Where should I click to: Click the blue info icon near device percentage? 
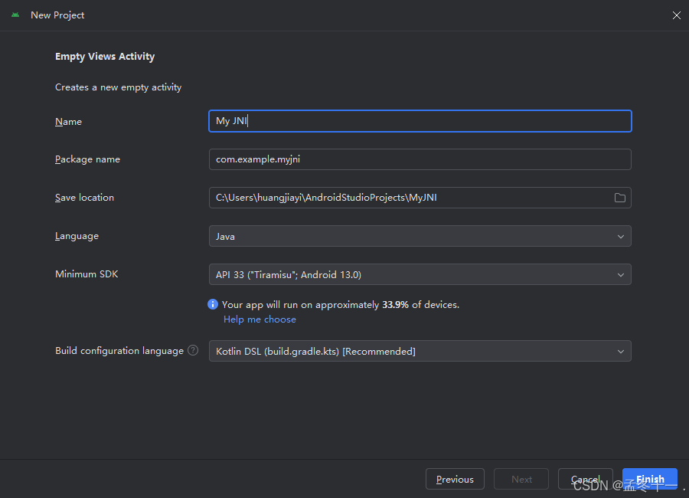213,304
